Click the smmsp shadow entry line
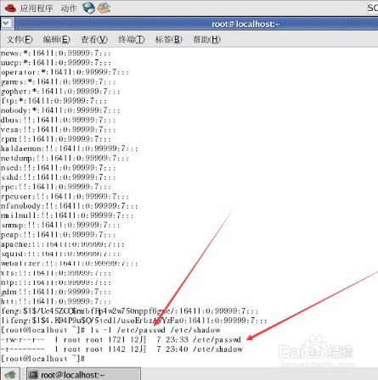The image size is (378, 380). point(60,226)
